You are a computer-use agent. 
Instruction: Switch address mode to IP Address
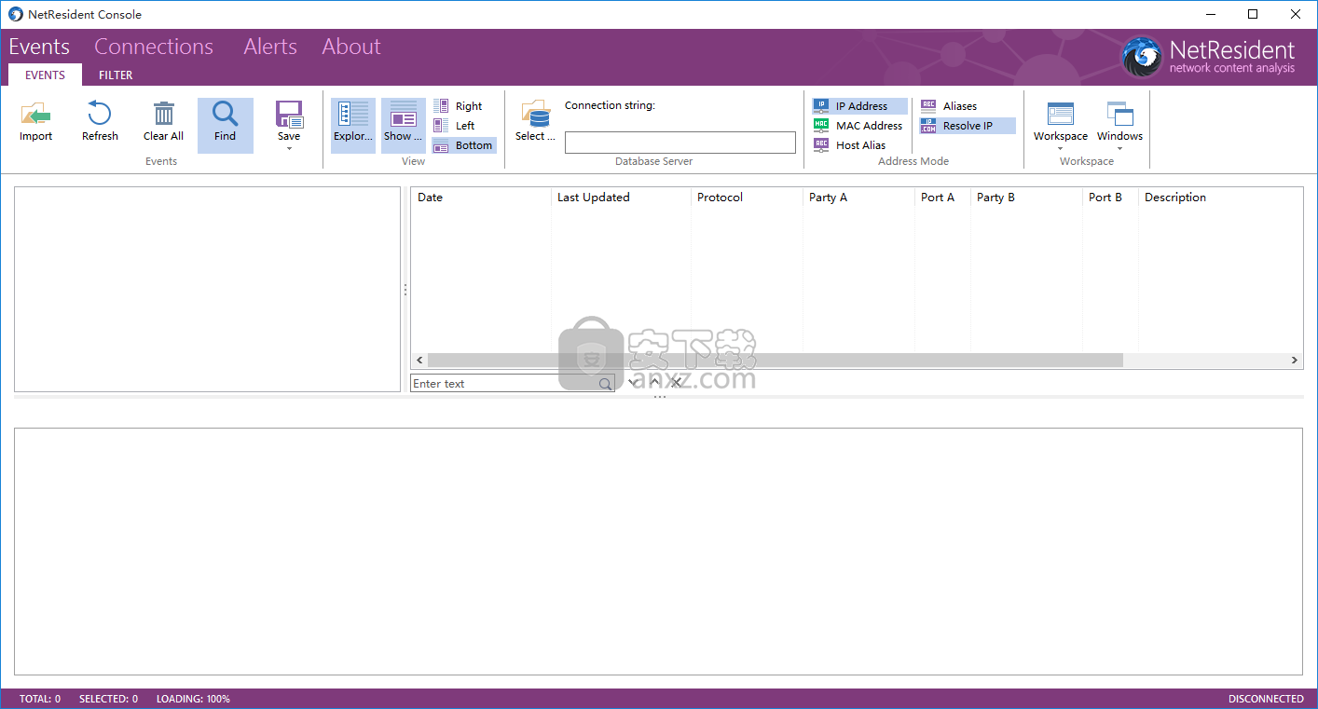coord(858,106)
